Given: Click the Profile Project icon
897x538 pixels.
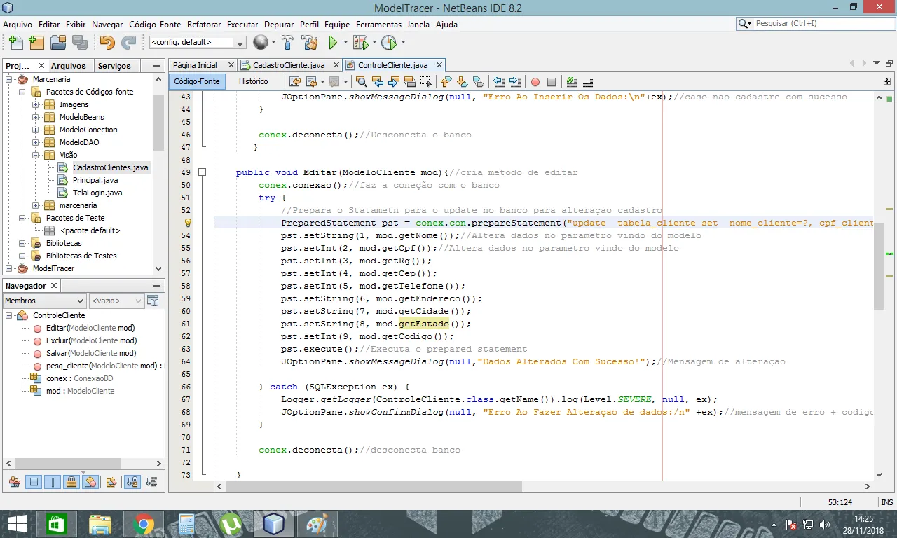Looking at the screenshot, I should pos(389,43).
